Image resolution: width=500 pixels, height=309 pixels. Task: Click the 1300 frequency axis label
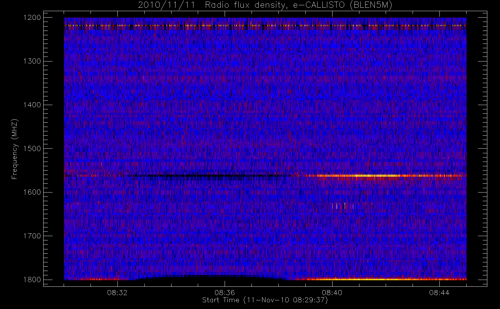click(32, 61)
